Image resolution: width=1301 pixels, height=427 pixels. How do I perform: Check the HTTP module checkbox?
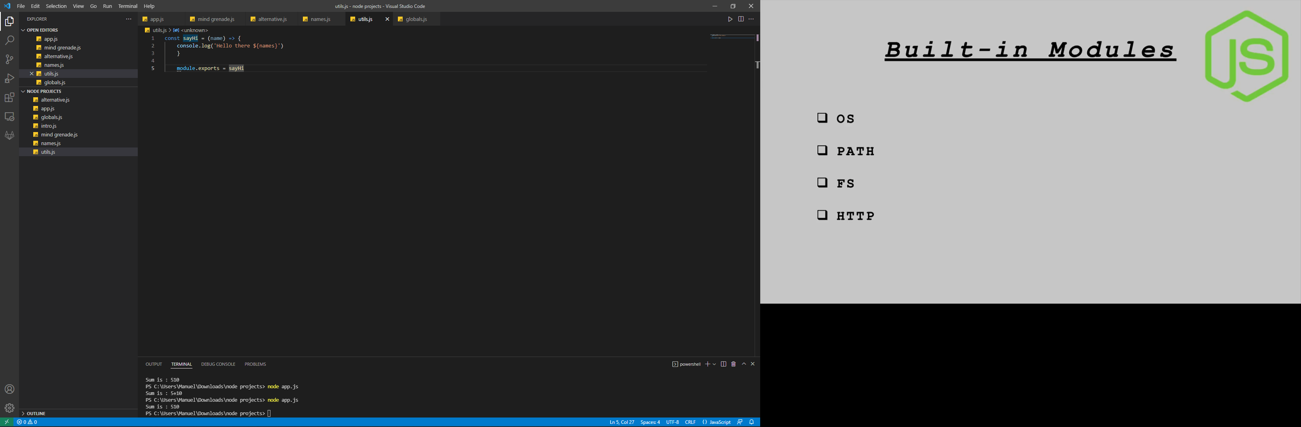pos(822,215)
